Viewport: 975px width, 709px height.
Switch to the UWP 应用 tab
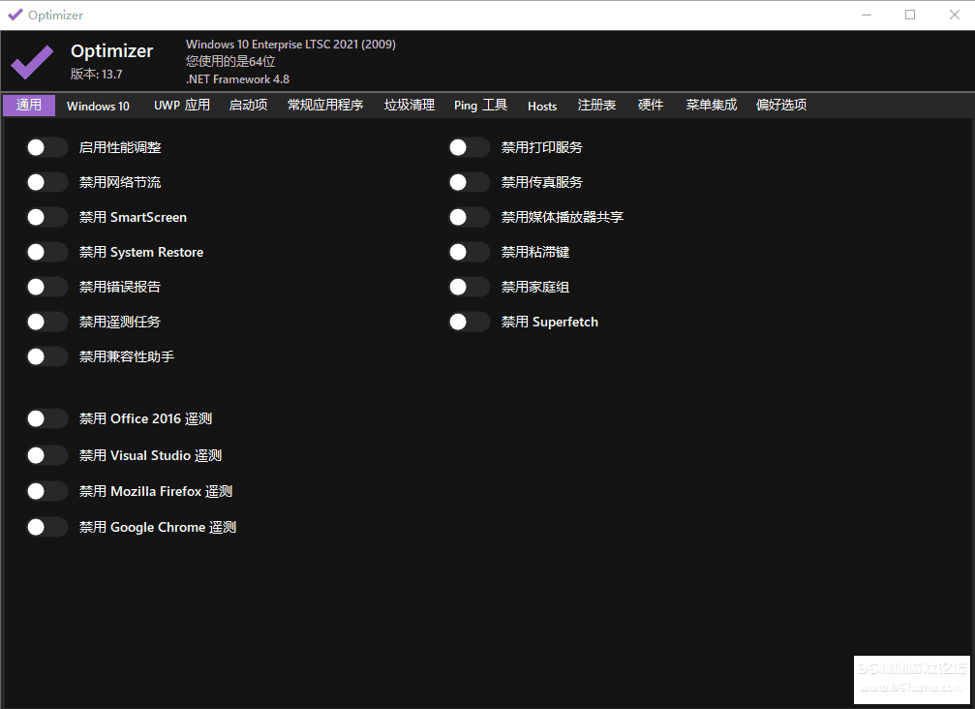pyautogui.click(x=181, y=106)
